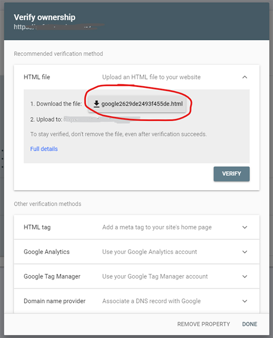Download the google2629de2493f455de.html file

136,104
